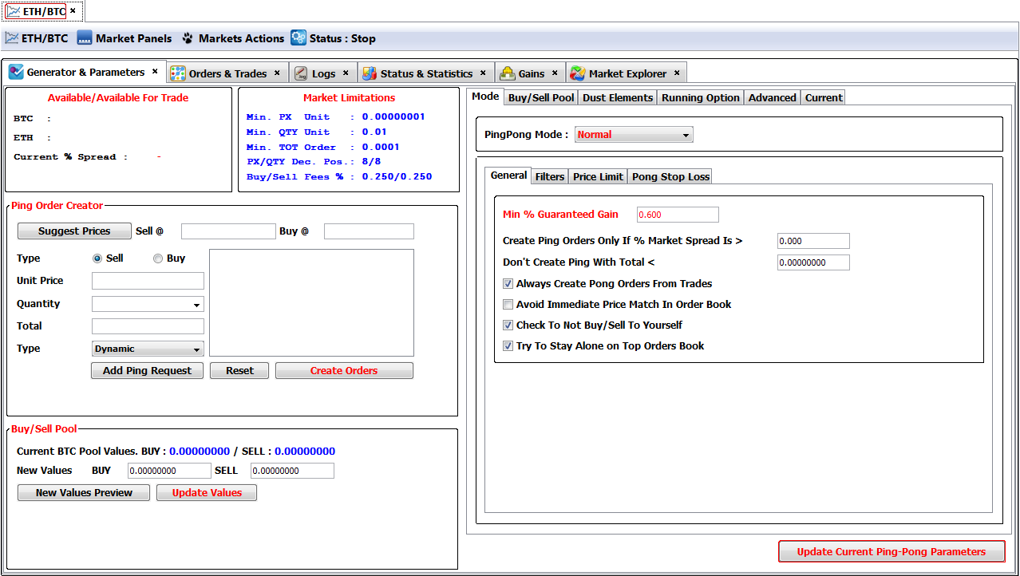Image resolution: width=1020 pixels, height=576 pixels.
Task: Click the Market Panels toolbar icon
Action: pos(85,38)
